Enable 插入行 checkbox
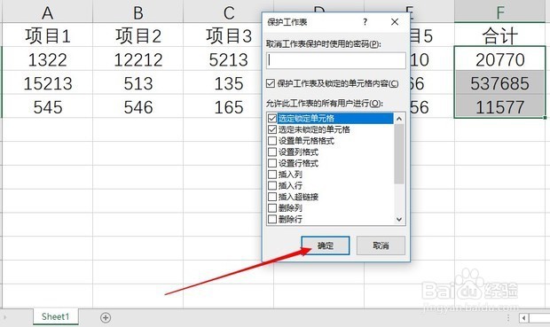The image size is (550, 327). click(272, 185)
